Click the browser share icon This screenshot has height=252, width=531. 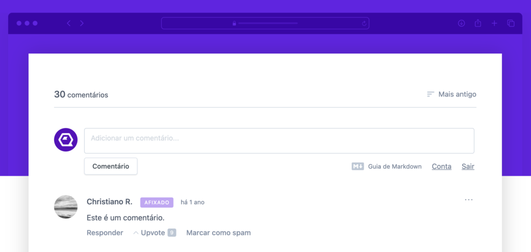point(478,23)
